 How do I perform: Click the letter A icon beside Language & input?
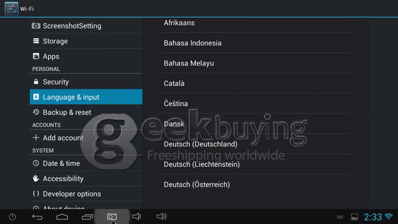36,97
